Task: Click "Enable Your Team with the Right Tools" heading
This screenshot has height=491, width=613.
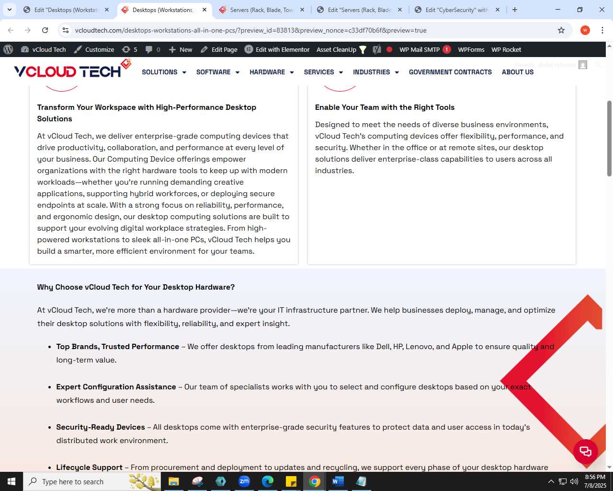Action: pyautogui.click(x=385, y=107)
